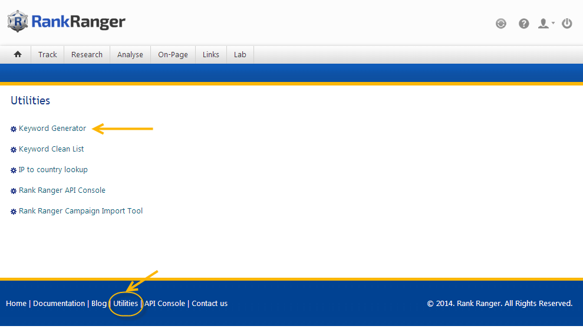Open IP to country lookup

(53, 170)
